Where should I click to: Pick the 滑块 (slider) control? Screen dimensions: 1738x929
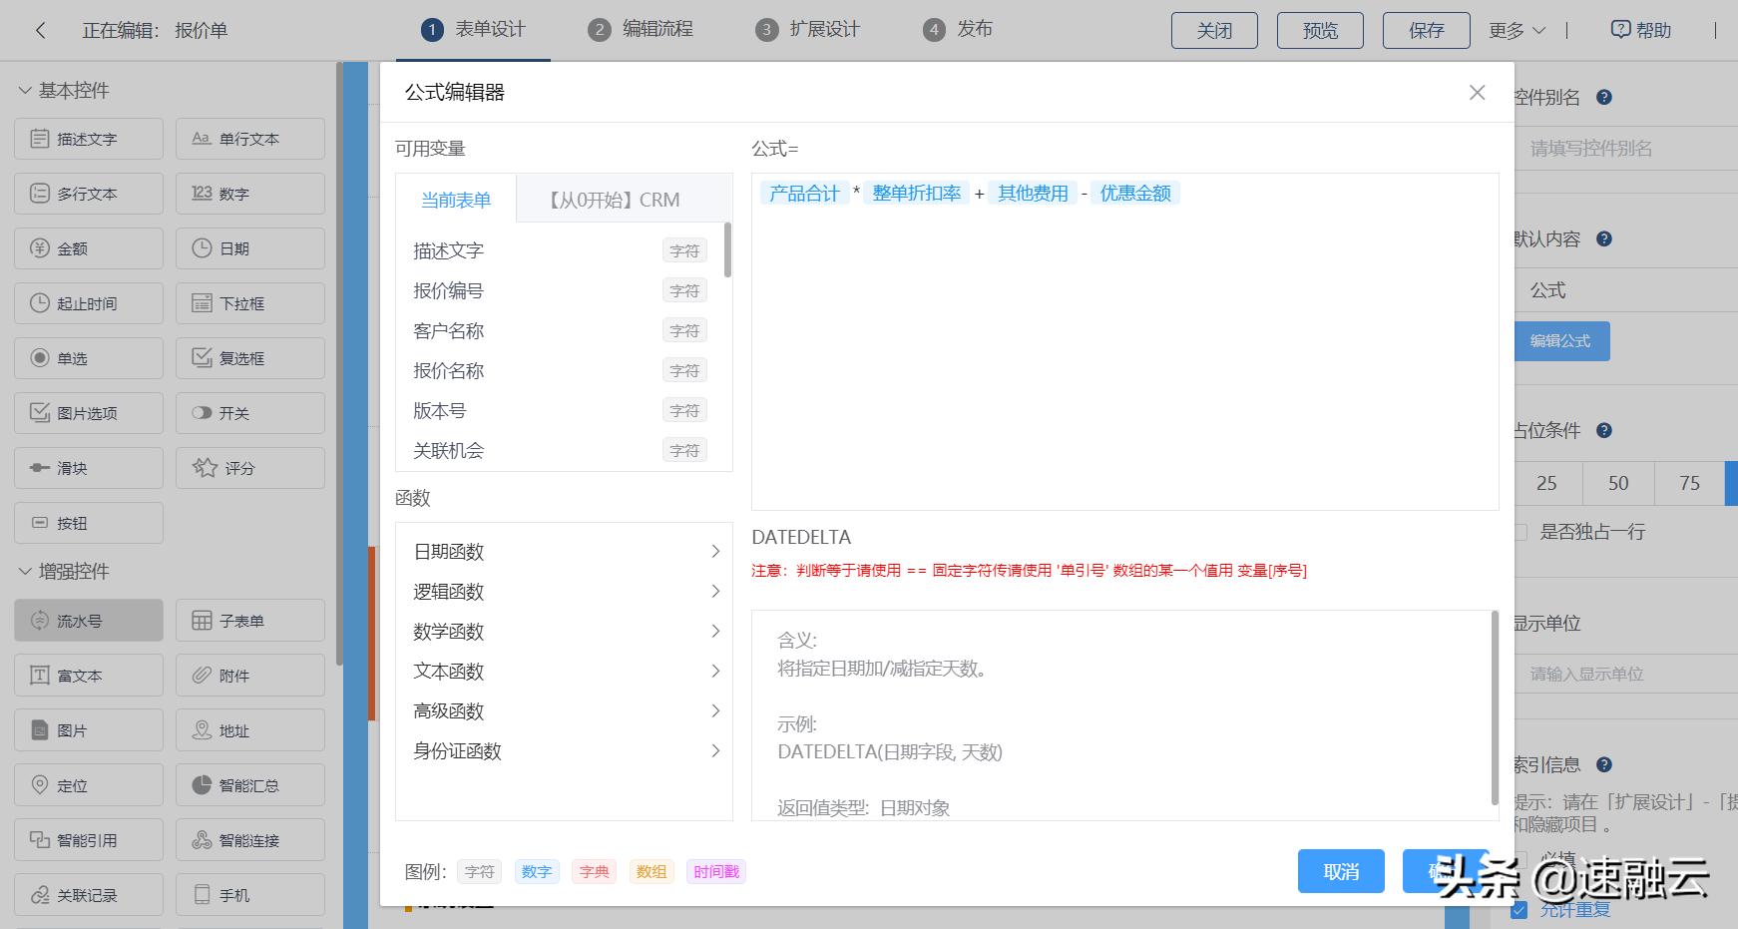pos(88,467)
